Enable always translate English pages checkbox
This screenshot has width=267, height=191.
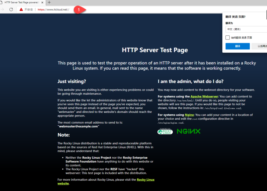tap(228, 38)
